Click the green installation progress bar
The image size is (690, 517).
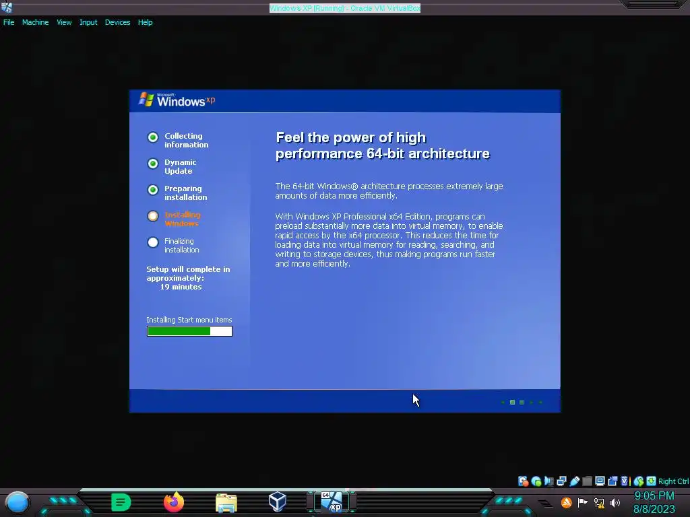pyautogui.click(x=189, y=331)
